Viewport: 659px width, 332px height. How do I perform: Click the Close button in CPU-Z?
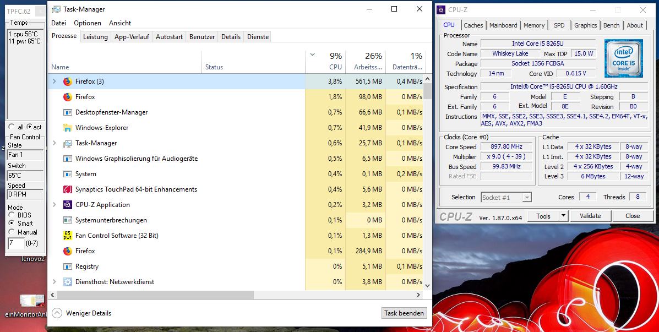(633, 216)
